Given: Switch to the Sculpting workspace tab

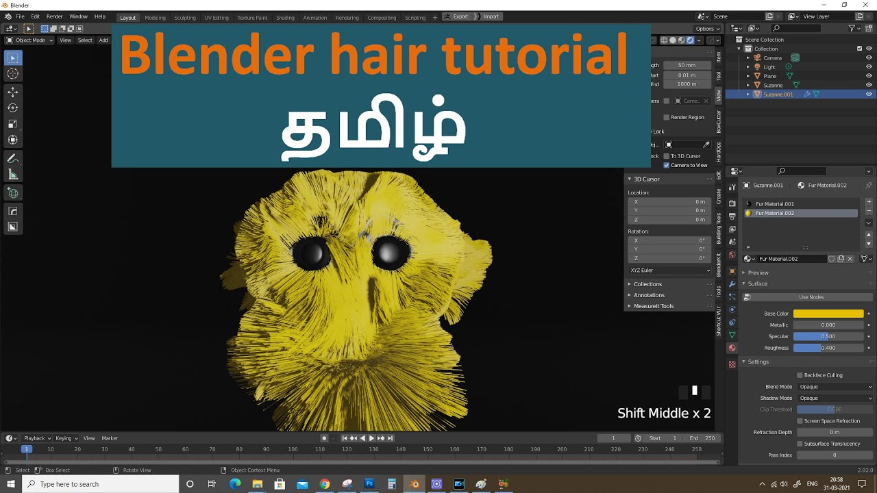Looking at the screenshot, I should tap(185, 17).
